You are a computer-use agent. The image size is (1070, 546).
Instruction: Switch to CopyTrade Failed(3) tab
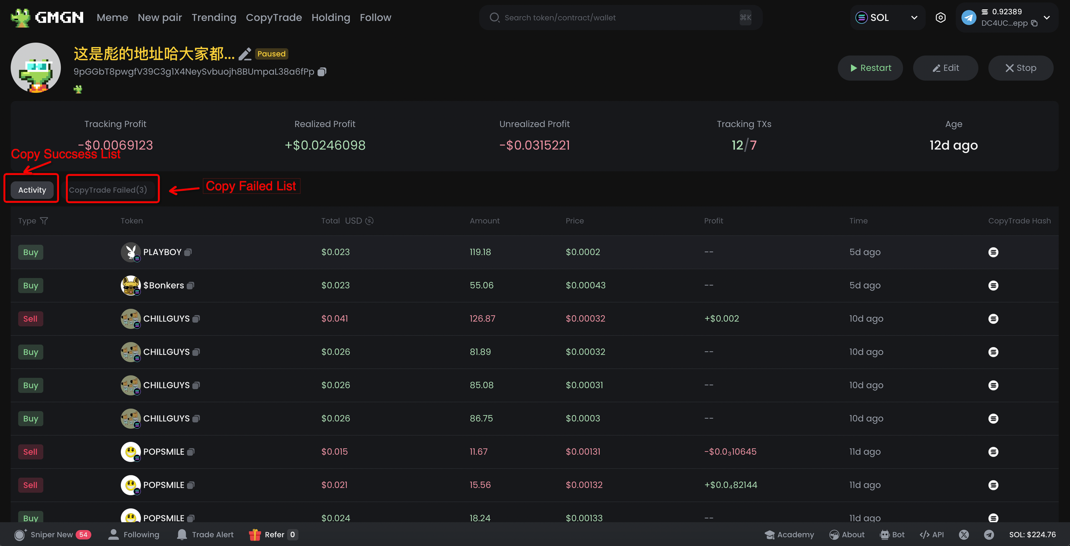(x=108, y=190)
